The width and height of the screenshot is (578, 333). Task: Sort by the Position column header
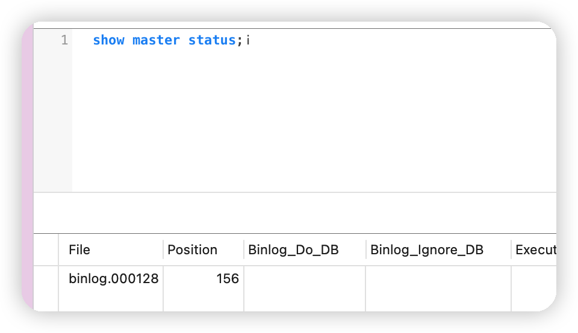pos(204,250)
